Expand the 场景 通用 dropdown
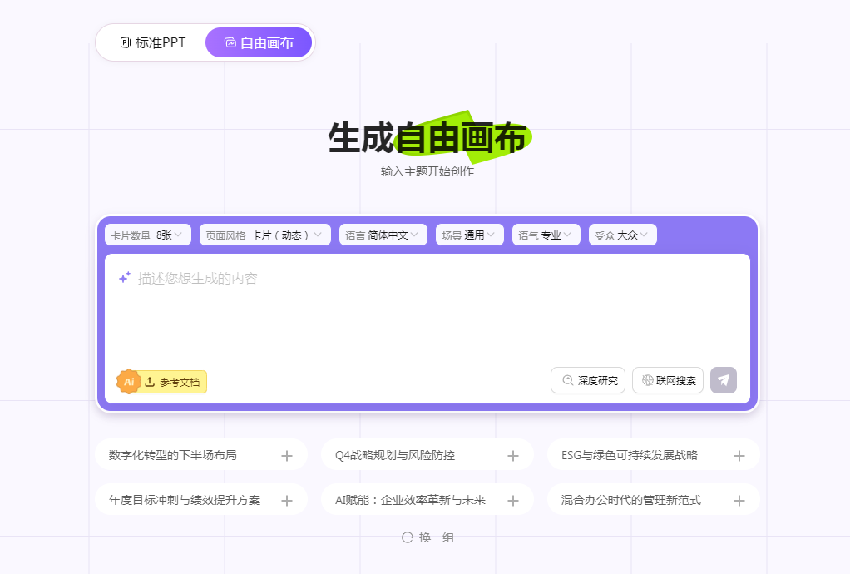This screenshot has height=574, width=850. [469, 235]
